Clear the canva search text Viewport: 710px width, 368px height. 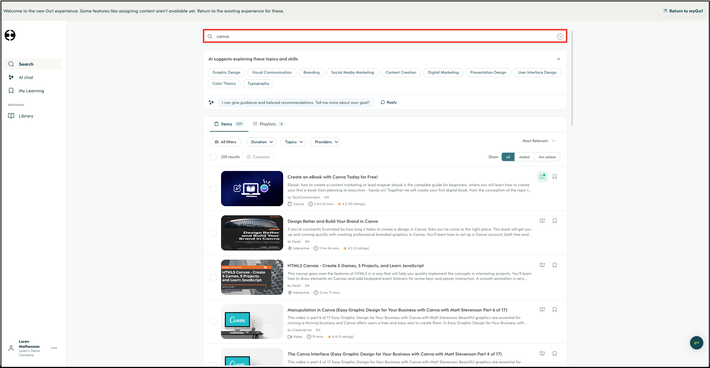point(560,37)
